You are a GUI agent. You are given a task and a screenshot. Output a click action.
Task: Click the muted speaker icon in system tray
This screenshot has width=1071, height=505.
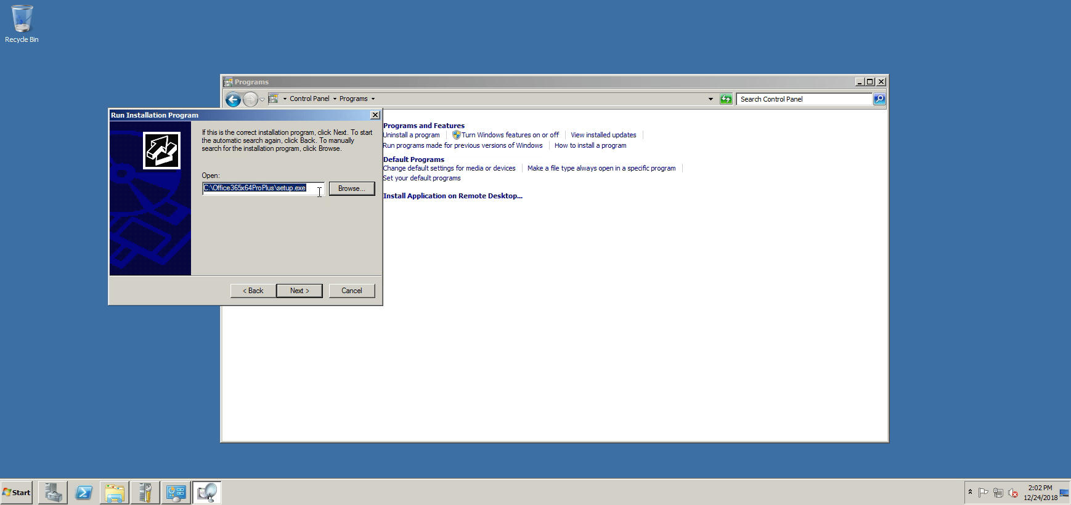(x=1012, y=493)
